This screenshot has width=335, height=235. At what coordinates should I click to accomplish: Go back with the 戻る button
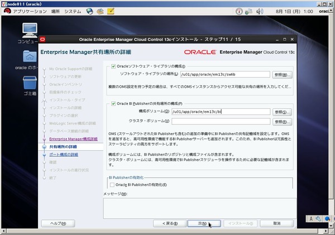[170, 223]
